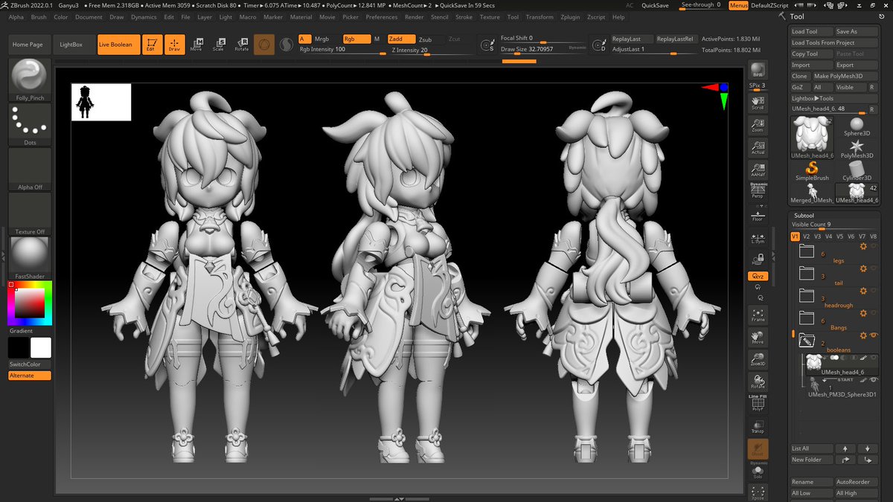Set canvas to Actual size
This screenshot has height=502, width=893.
[758, 147]
